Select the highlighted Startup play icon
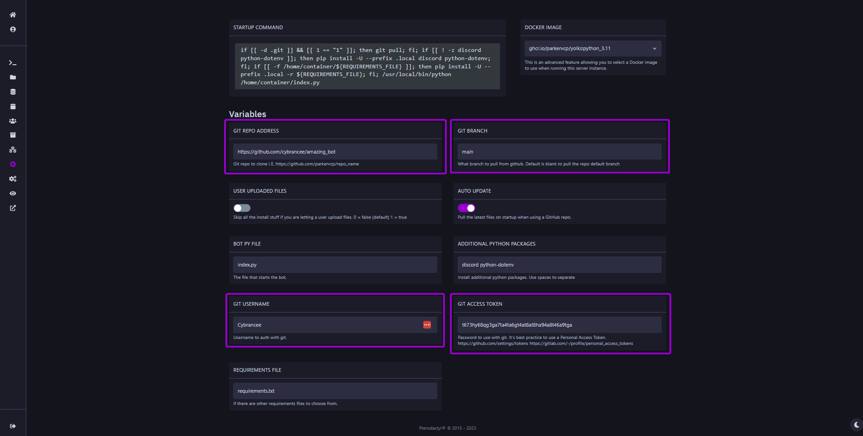The width and height of the screenshot is (863, 436). click(x=13, y=164)
